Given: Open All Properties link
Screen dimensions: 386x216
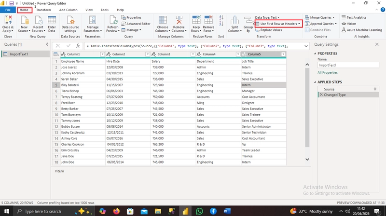Looking at the screenshot, I should (328, 73).
